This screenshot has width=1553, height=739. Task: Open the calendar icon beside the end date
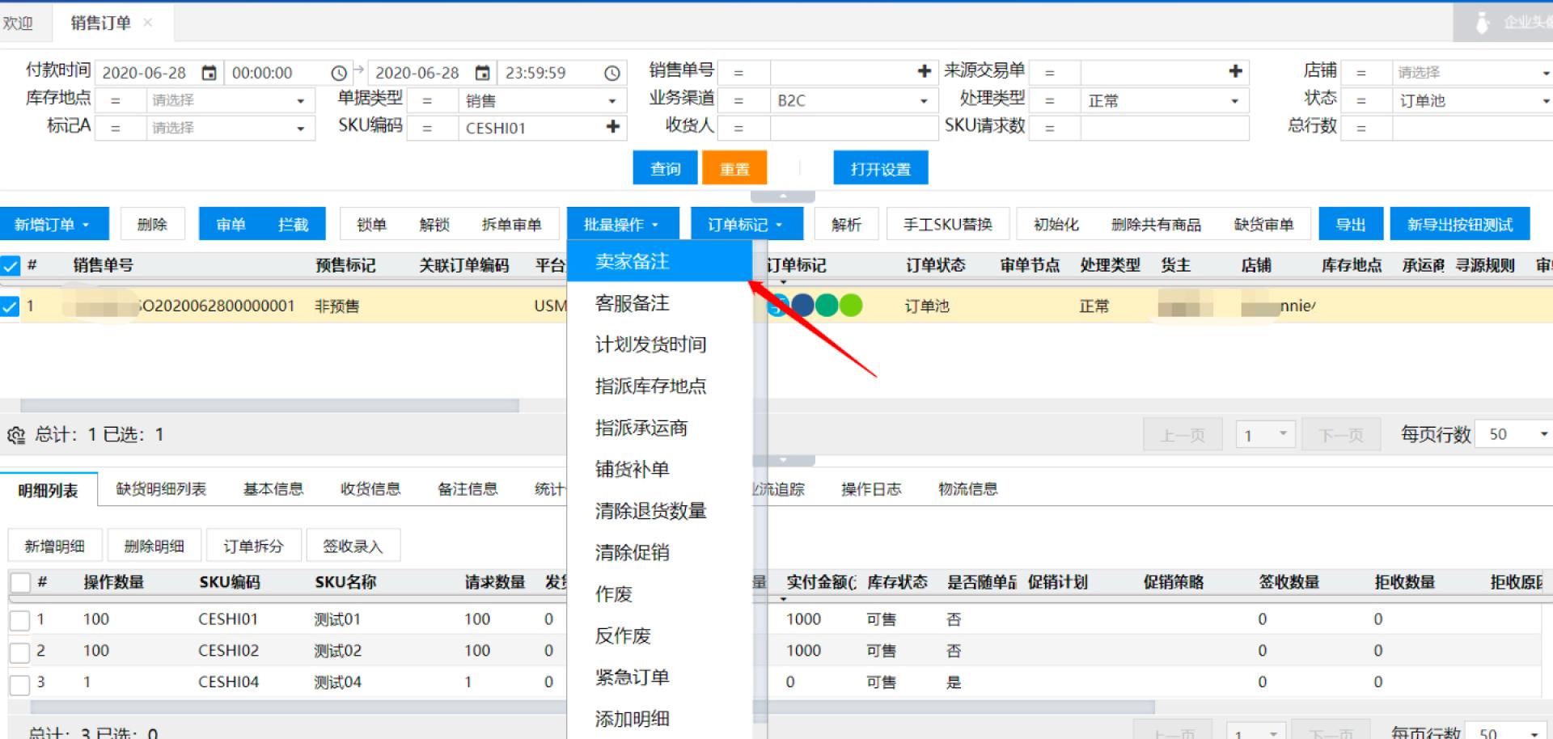tap(482, 73)
